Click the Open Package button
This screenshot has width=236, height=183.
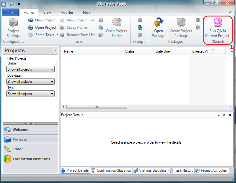[158, 28]
